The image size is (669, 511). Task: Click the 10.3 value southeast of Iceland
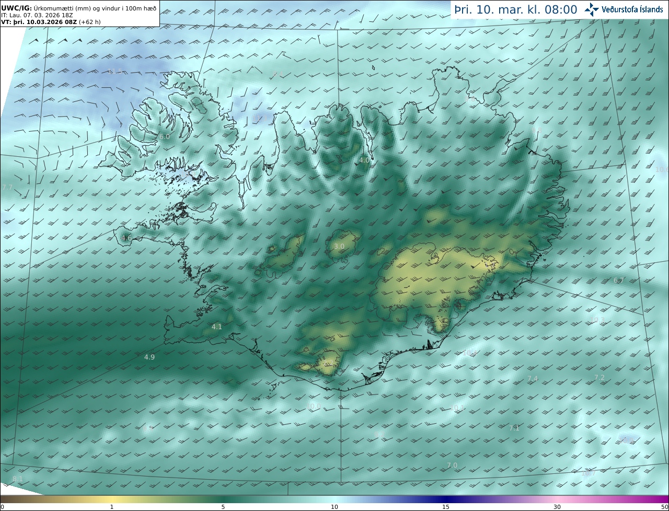point(598,320)
